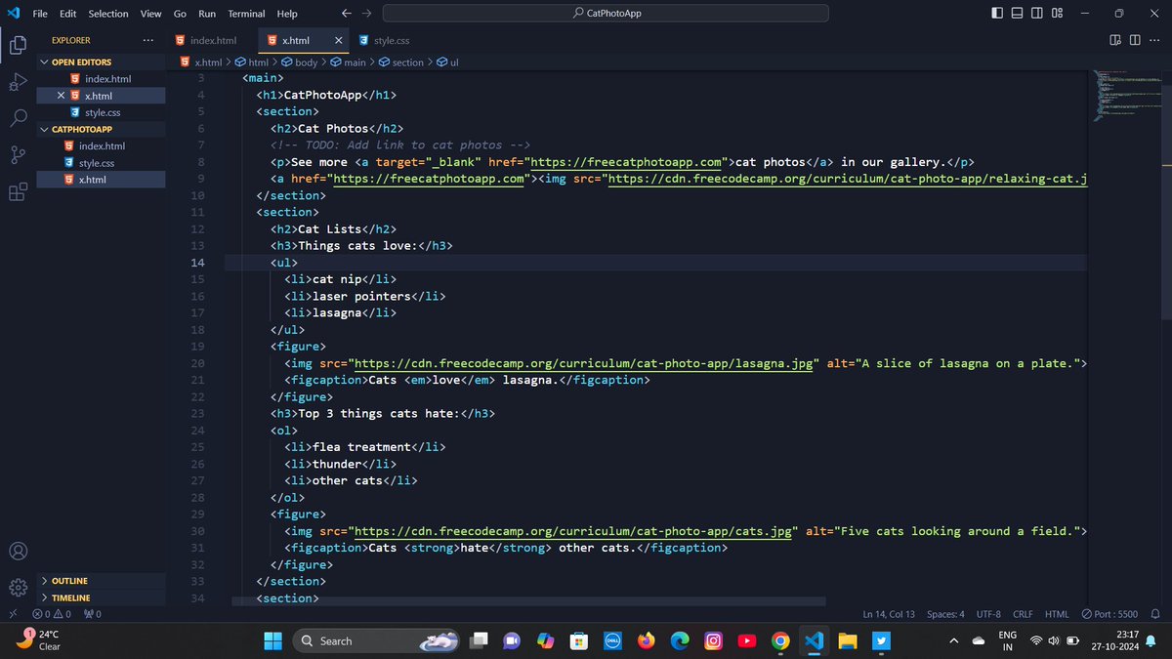Switch to the index.html editor tab
This screenshot has width=1172, height=659.
(212, 40)
